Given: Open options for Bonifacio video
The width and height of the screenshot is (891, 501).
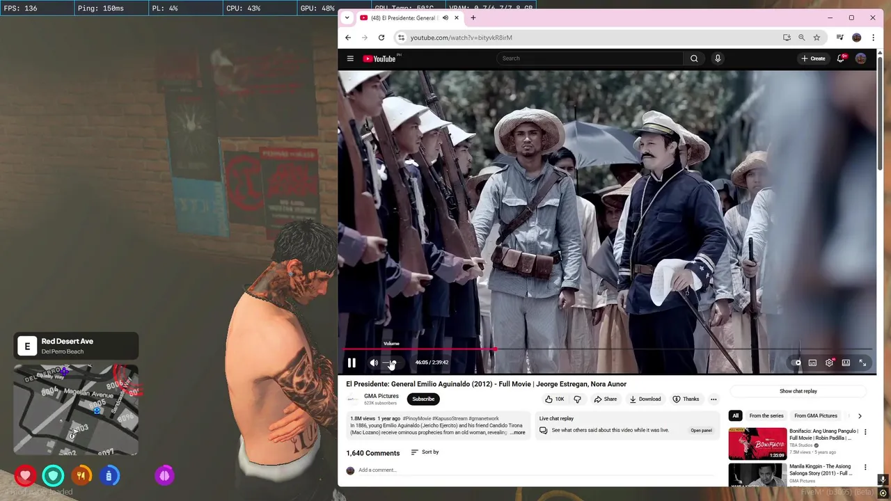Looking at the screenshot, I should click(x=865, y=432).
